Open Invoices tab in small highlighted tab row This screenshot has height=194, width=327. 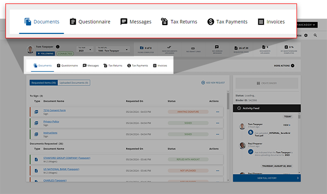click(x=160, y=65)
